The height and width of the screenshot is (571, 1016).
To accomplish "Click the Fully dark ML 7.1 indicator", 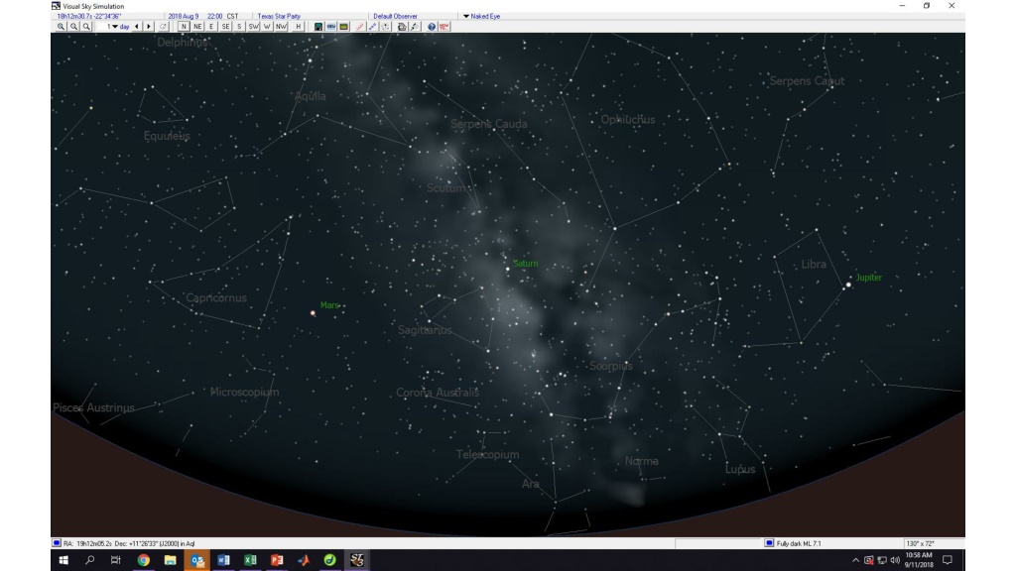I will point(799,543).
